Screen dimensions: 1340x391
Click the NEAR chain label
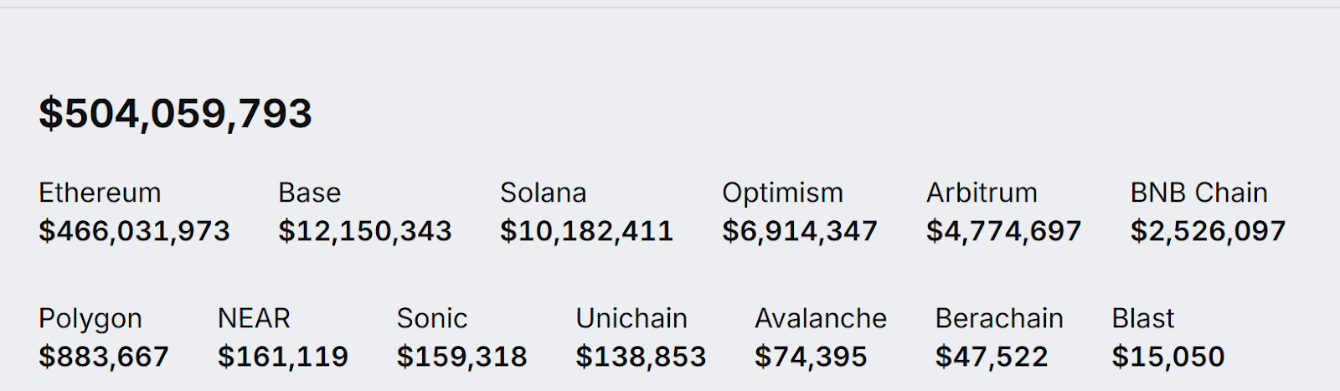tap(254, 318)
